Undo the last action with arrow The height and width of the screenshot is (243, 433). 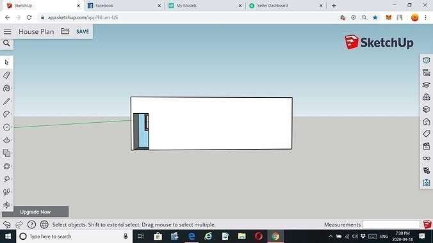7,224
